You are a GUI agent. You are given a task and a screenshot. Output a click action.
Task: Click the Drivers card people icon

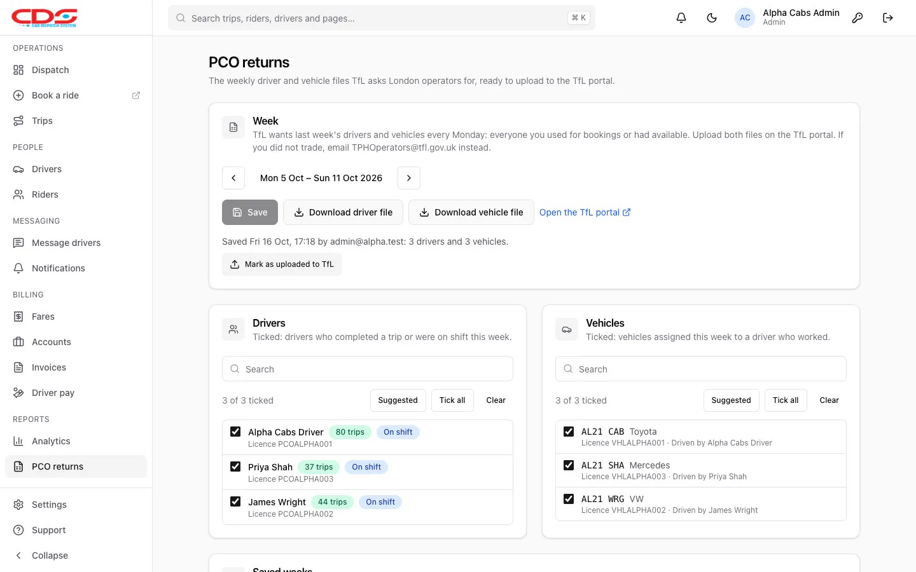[x=233, y=329]
